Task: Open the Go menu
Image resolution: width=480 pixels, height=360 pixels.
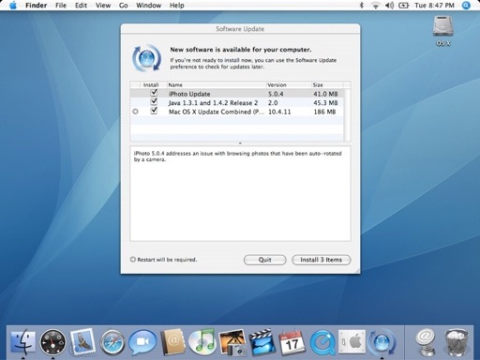Action: tap(124, 6)
